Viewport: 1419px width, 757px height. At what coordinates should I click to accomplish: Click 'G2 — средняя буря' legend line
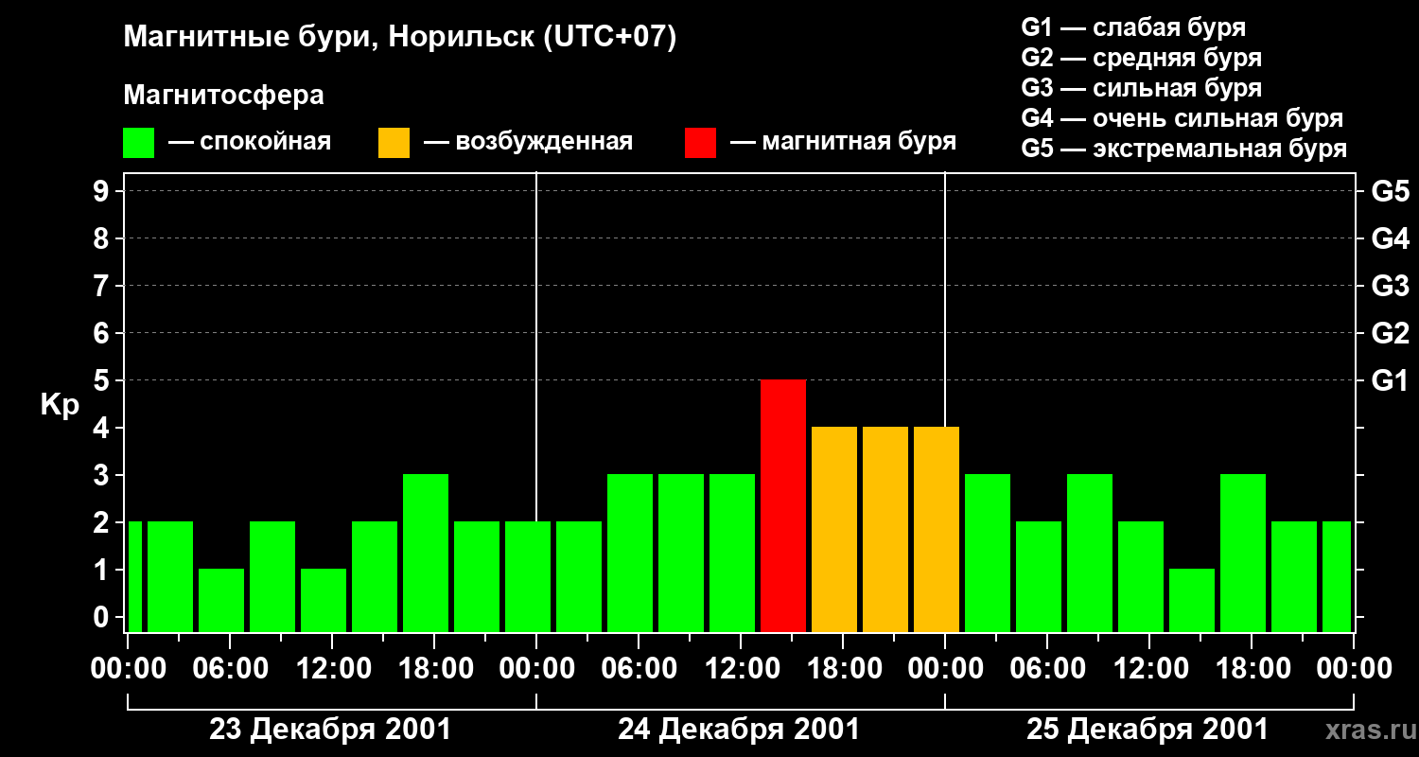[x=1142, y=58]
